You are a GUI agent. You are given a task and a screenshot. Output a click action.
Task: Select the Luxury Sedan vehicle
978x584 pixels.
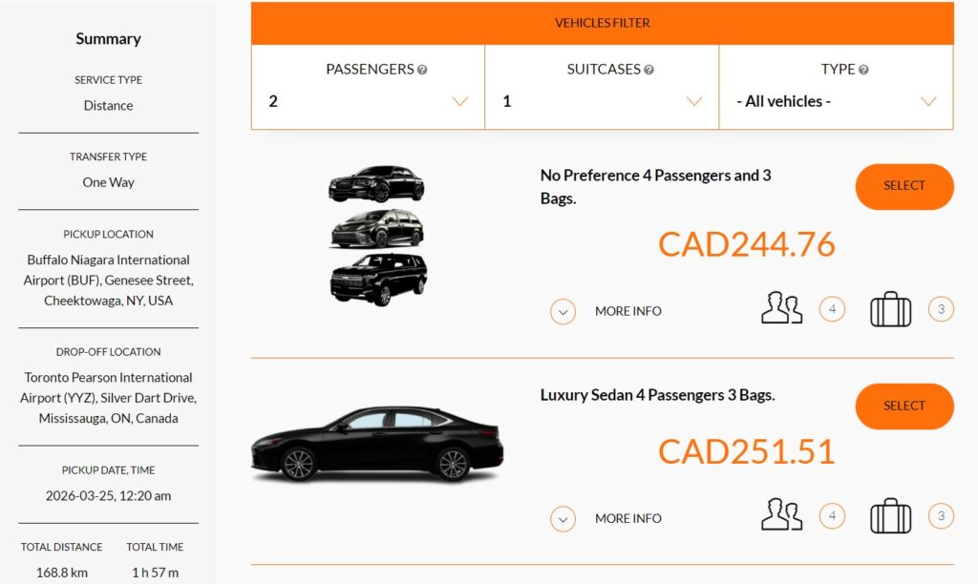tap(904, 406)
